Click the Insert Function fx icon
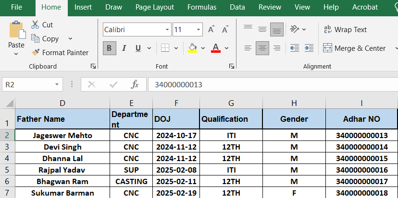This screenshot has width=398, height=198. tap(135, 85)
